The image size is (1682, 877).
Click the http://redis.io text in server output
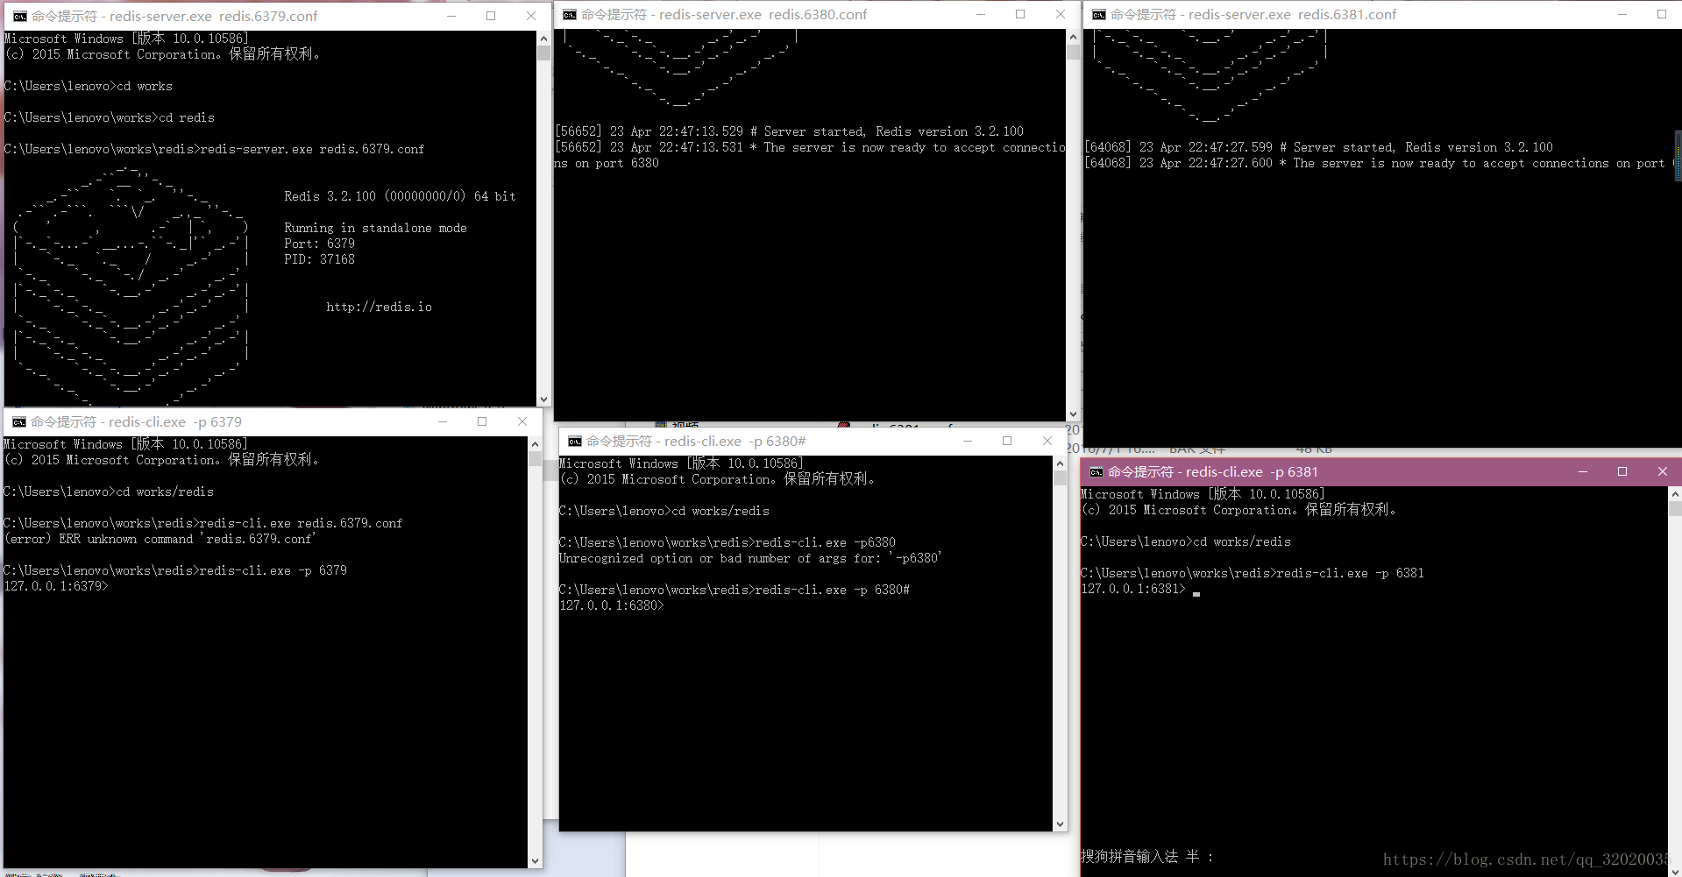[x=379, y=307]
